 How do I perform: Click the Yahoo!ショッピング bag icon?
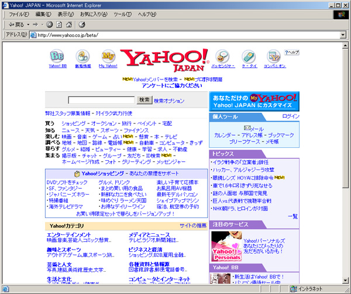[x=77, y=174]
